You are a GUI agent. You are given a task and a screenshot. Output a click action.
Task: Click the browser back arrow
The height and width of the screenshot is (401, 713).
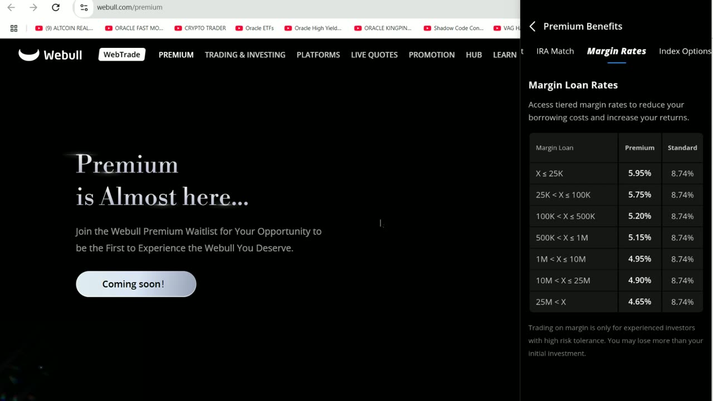pyautogui.click(x=11, y=7)
